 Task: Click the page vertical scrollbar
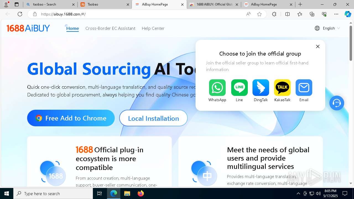click(x=351, y=43)
